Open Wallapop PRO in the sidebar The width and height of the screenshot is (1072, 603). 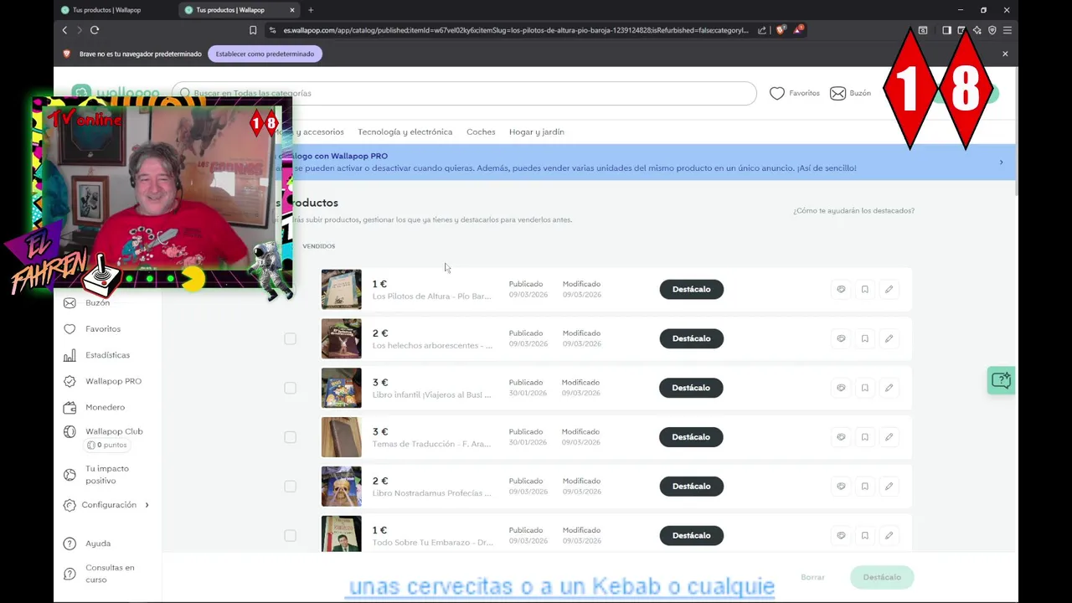click(102, 381)
